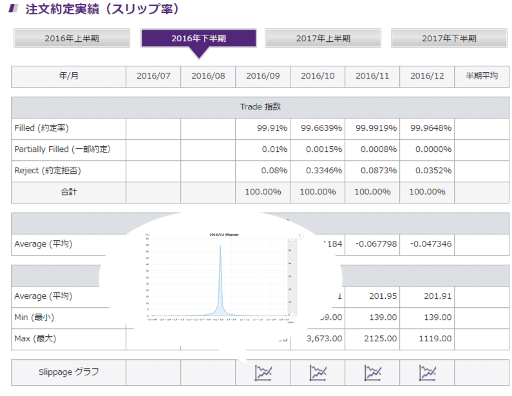Click the 2016/10 column header
The width and height of the screenshot is (512, 396).
[318, 77]
